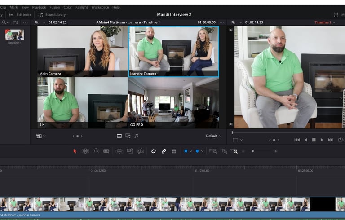Toggle the linked selection chain icon
Screen dimensions: 345x220
pyautogui.click(x=164, y=151)
